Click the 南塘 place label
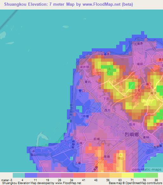Image resolution: width=163 pixels, height=185 pixels. point(107,157)
